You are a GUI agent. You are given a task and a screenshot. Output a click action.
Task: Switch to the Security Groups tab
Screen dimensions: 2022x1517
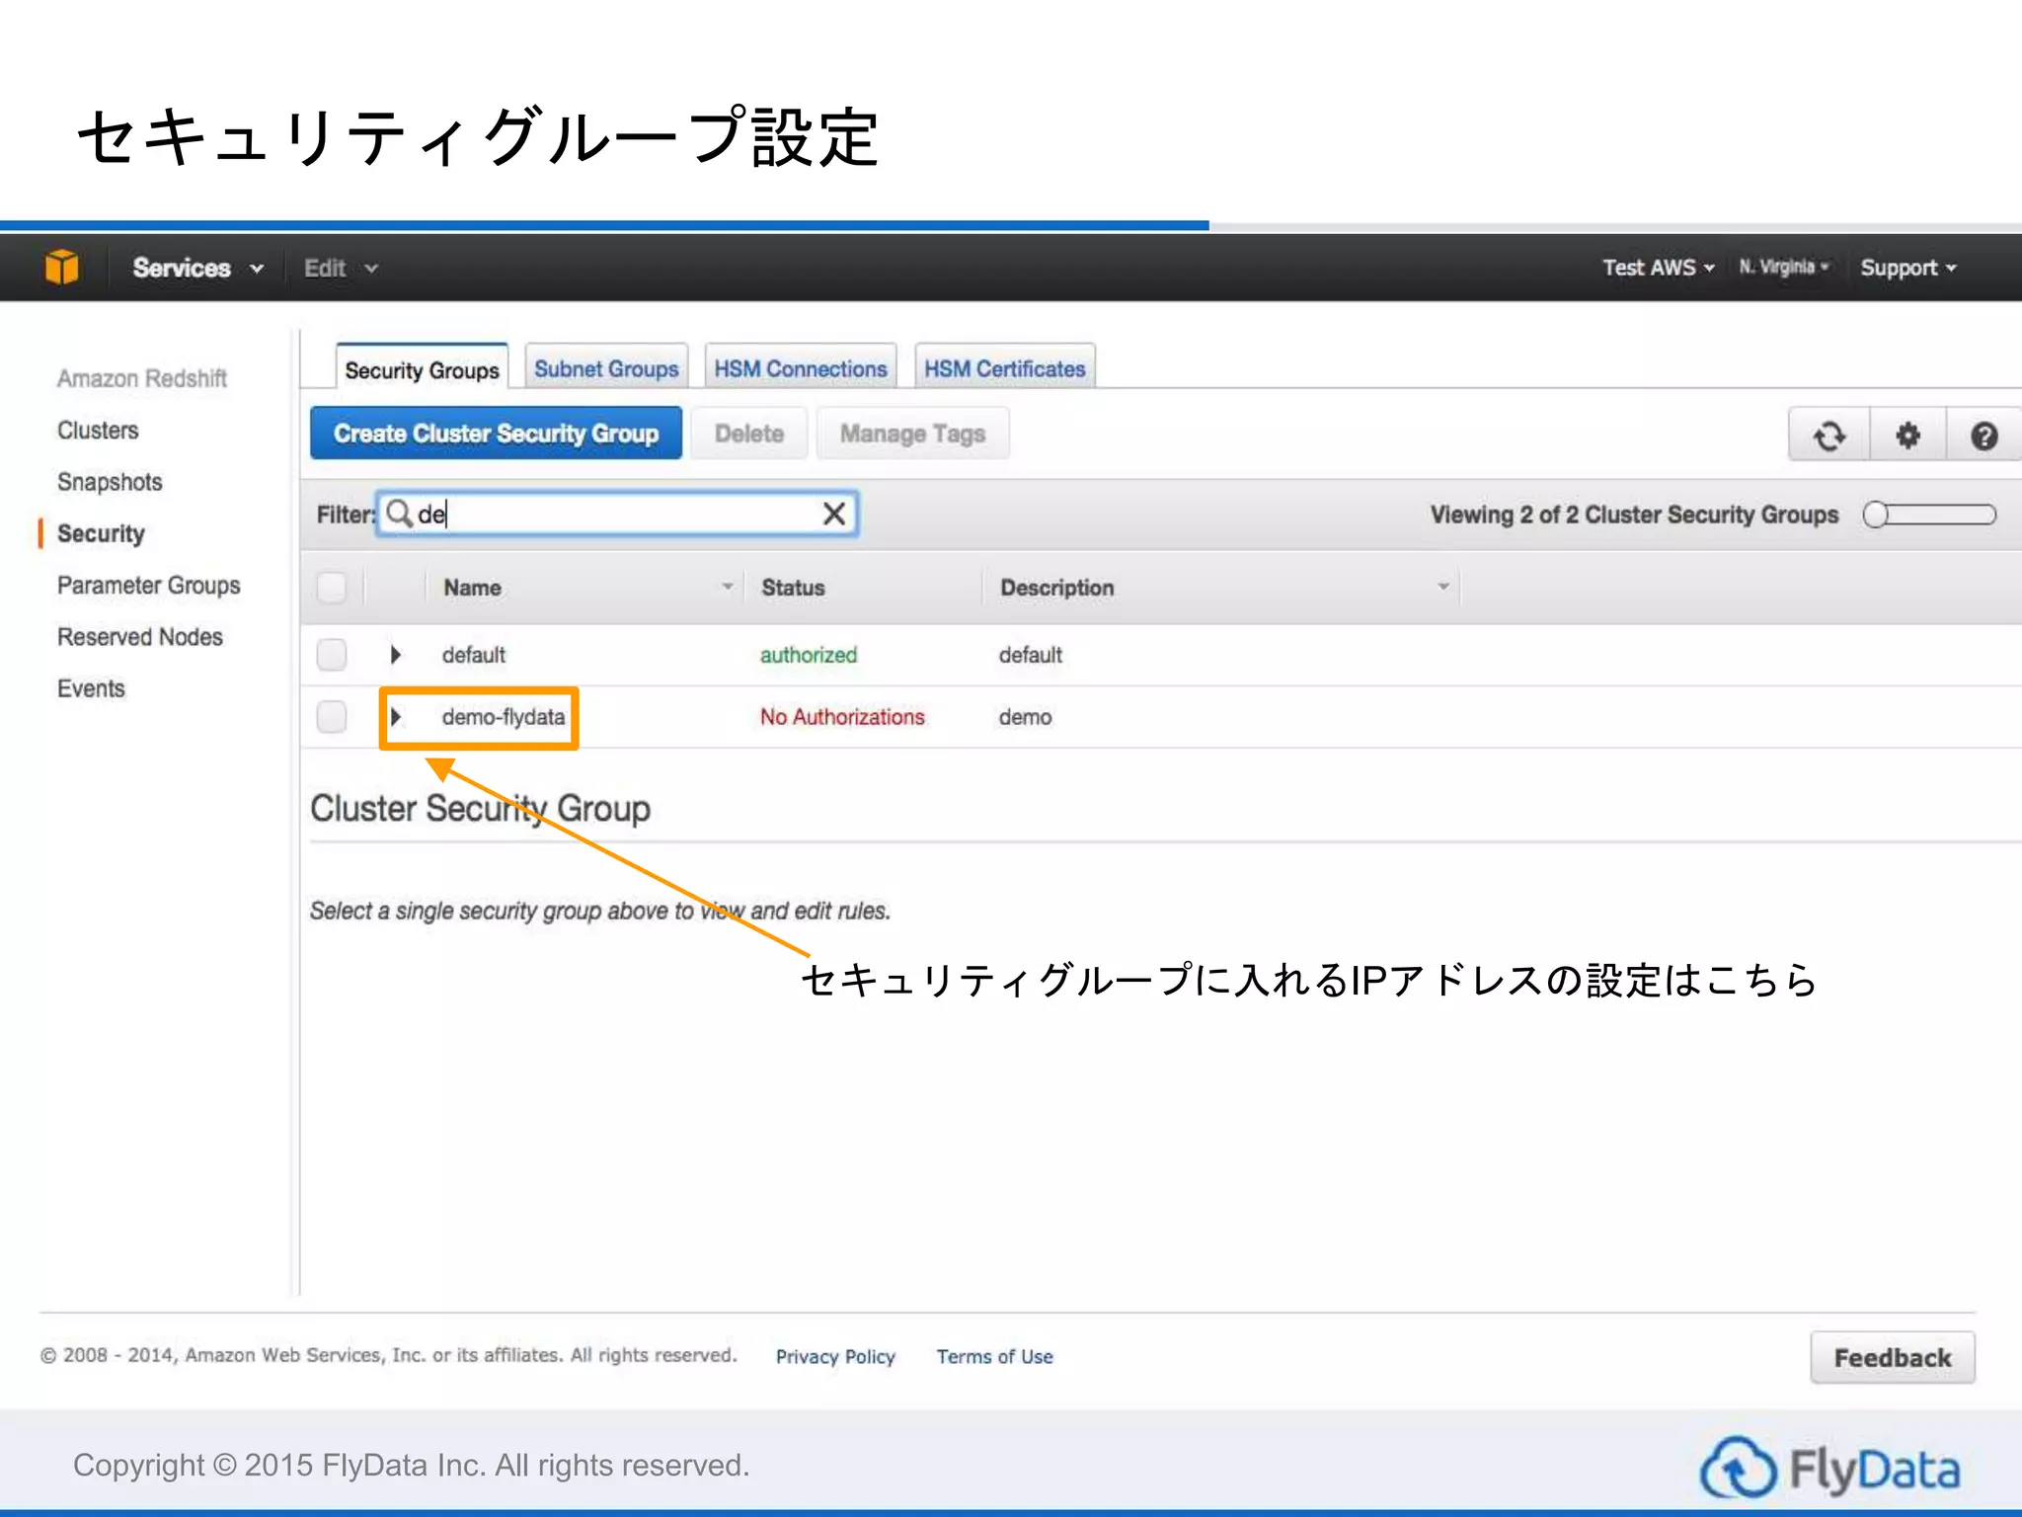pyautogui.click(x=422, y=369)
